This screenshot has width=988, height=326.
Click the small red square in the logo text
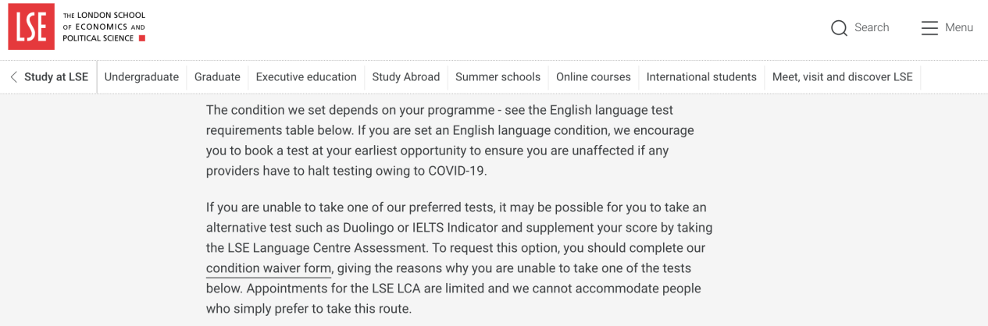141,38
